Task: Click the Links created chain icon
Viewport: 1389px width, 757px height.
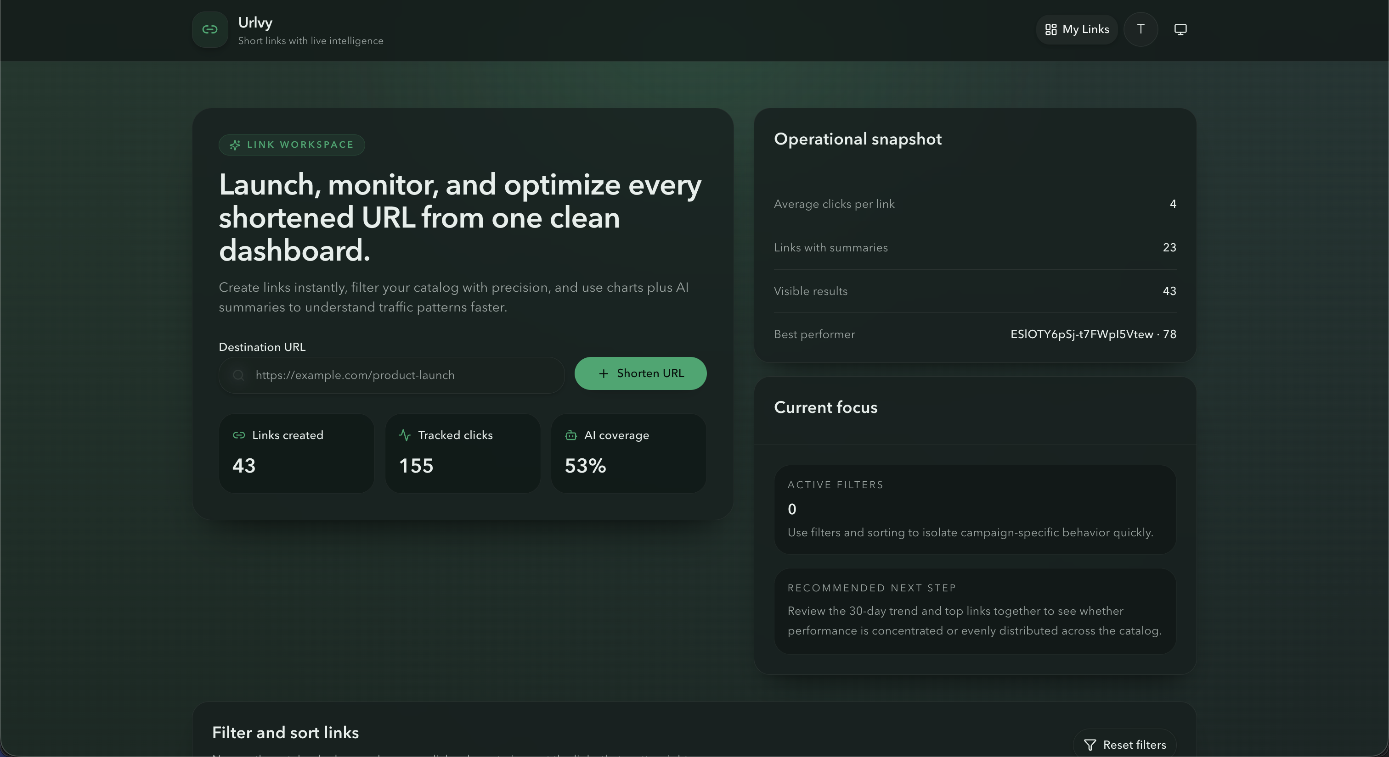Action: (x=239, y=435)
